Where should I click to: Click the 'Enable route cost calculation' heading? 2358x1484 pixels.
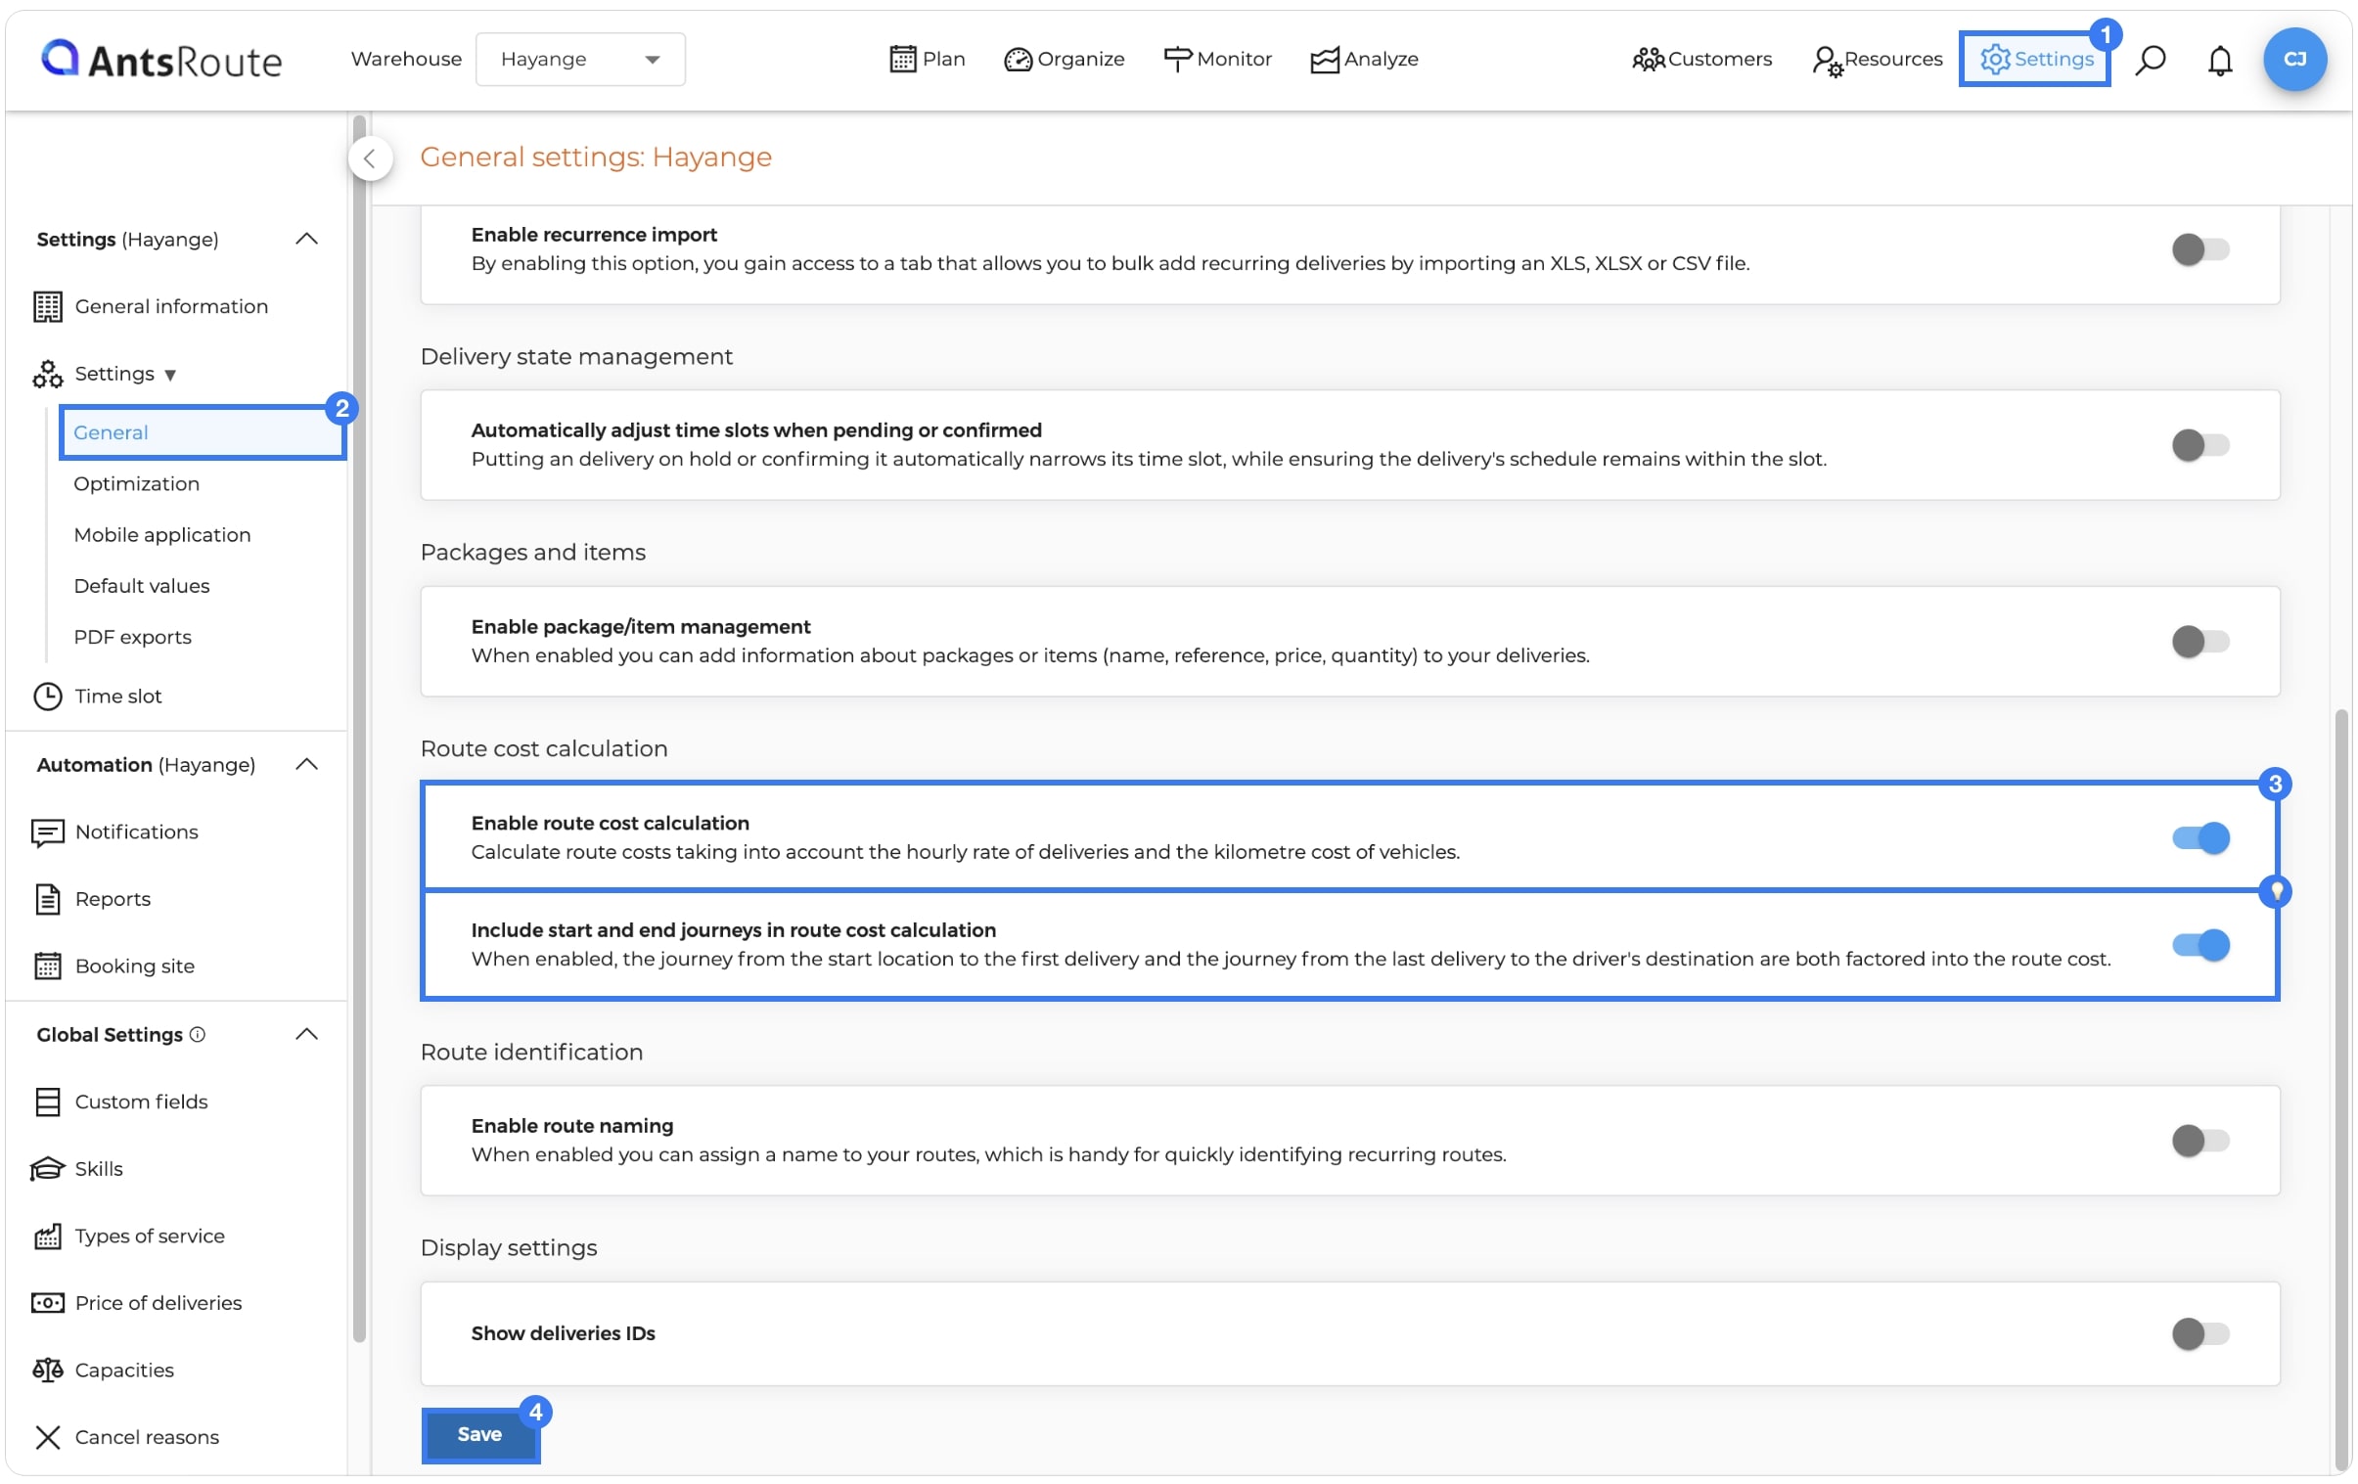pyautogui.click(x=611, y=824)
